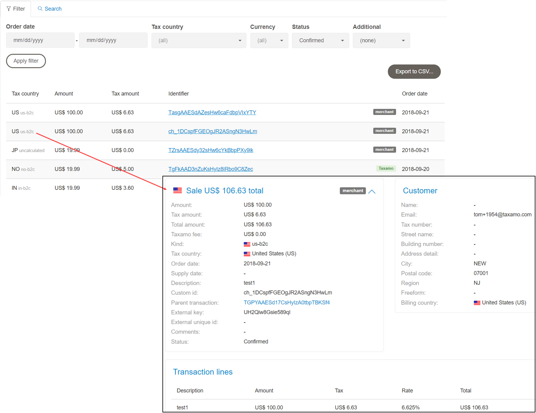Click the 6.625% rate value
The image size is (536, 413).
coord(411,408)
